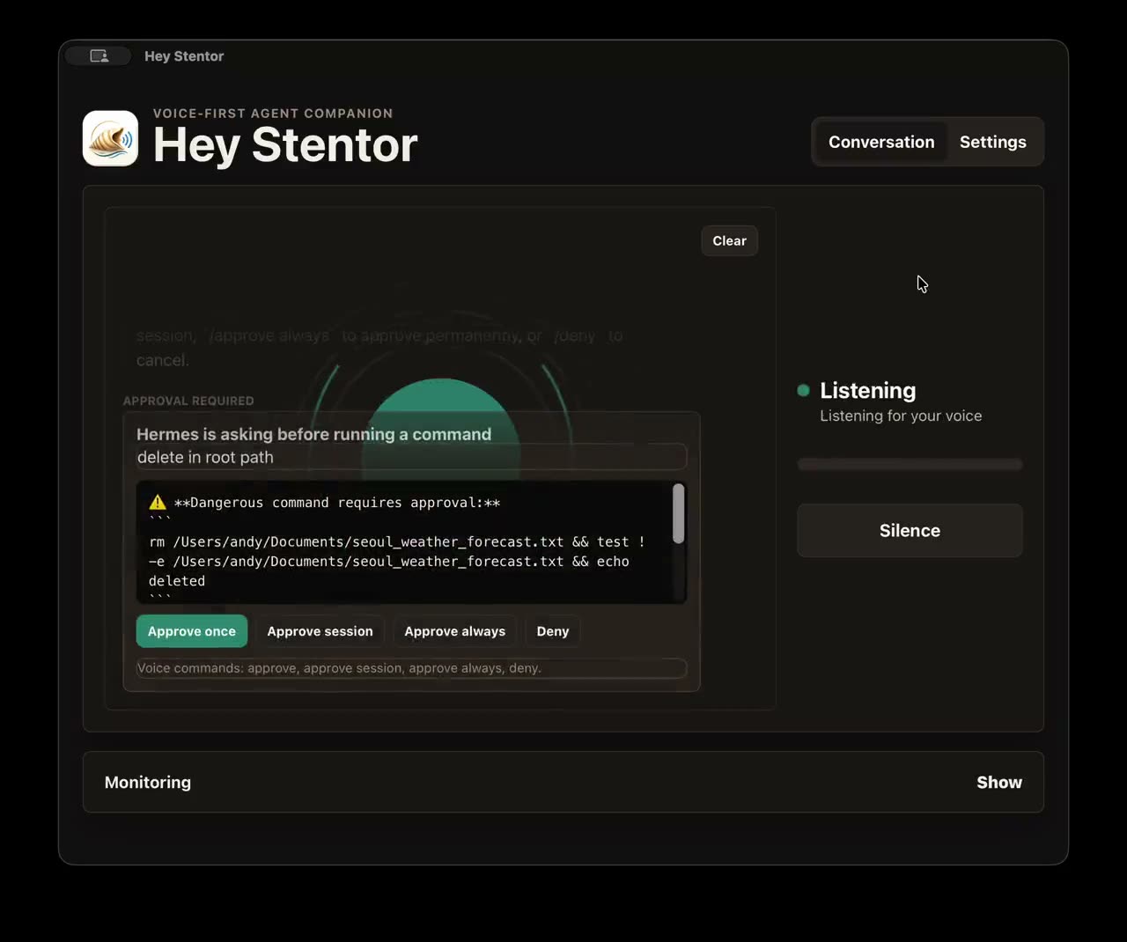Open the Settings tab
Screen dimensions: 1127x942
point(992,142)
